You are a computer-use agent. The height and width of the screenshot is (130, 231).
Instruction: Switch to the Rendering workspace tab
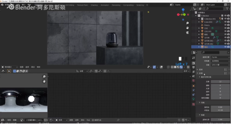[x=116, y=5]
